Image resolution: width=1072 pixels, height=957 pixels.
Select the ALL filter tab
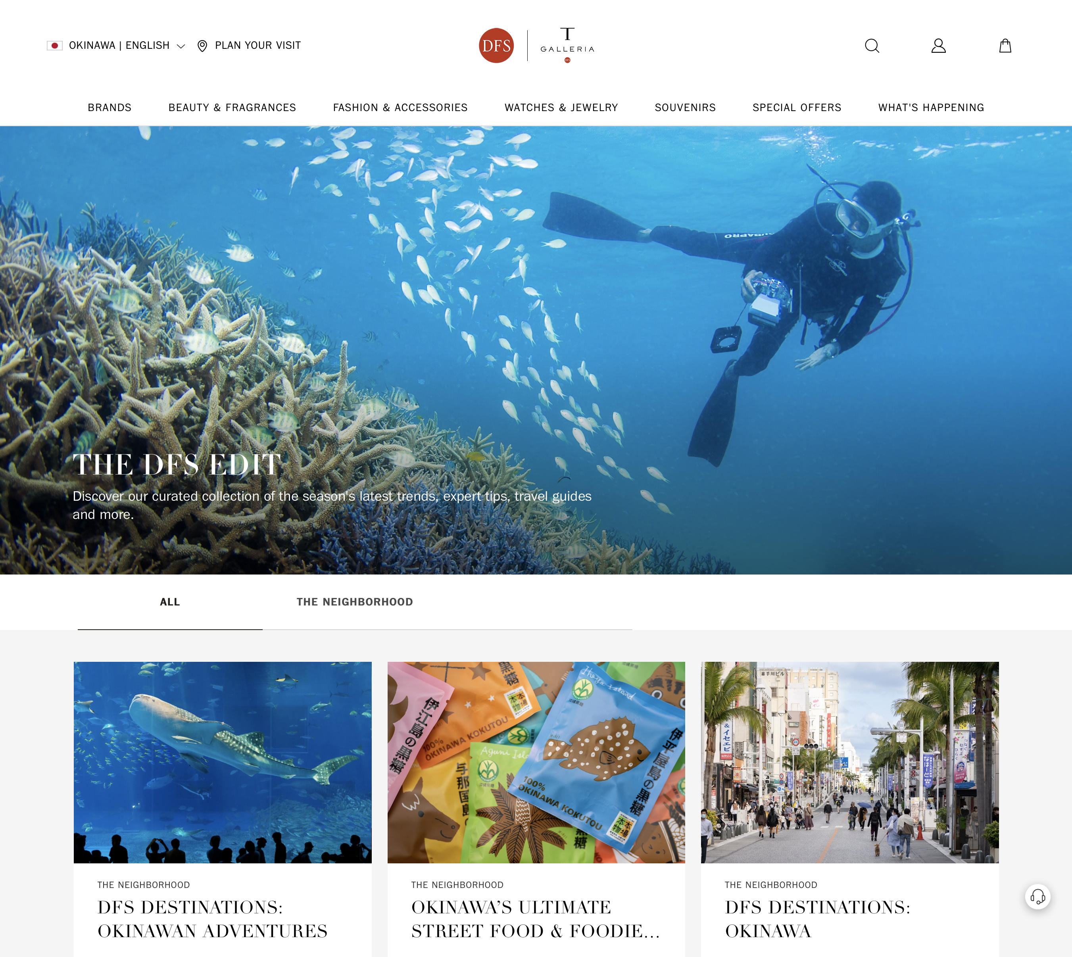tap(170, 602)
